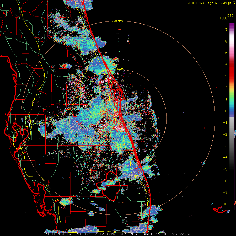Click the 6 label on the color scale

tap(226, 41)
